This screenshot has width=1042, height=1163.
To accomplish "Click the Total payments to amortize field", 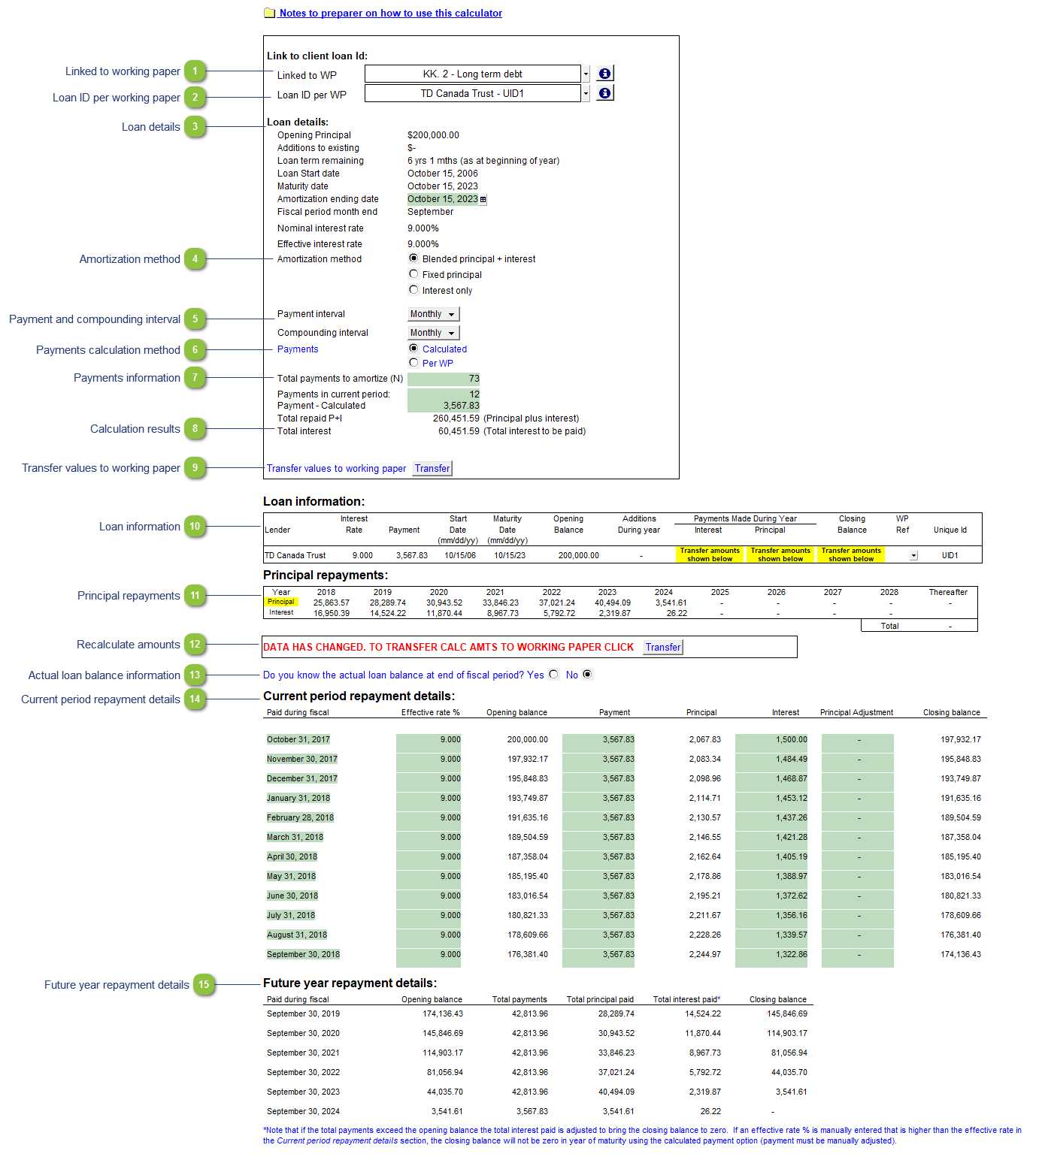I will pos(444,379).
